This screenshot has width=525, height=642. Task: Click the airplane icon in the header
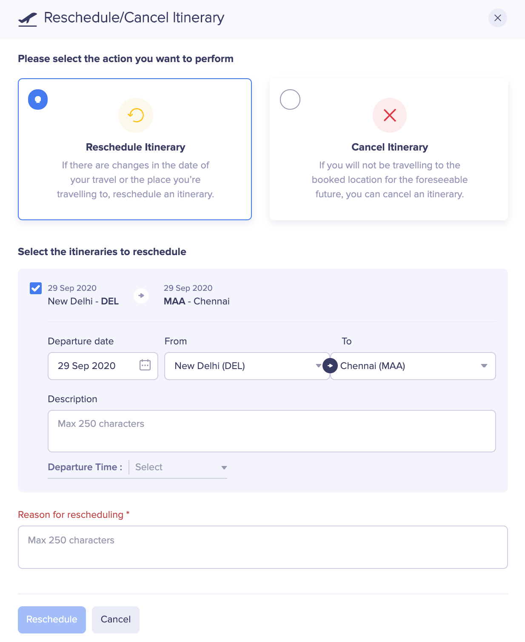tap(27, 18)
